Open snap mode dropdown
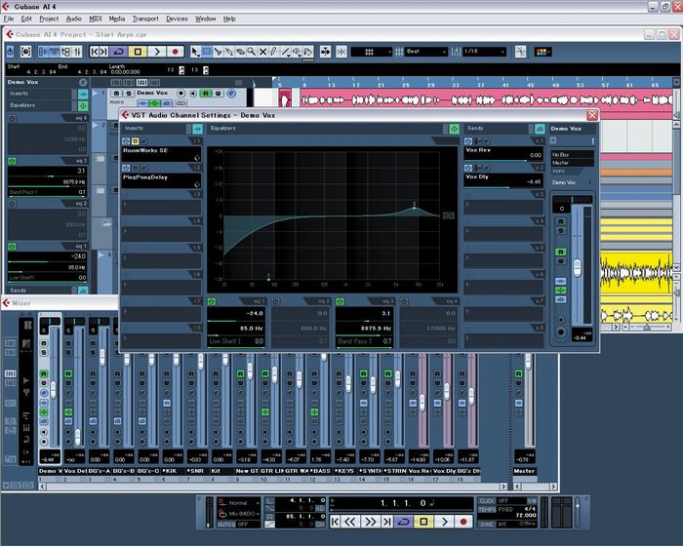Image resolution: width=683 pixels, height=547 pixels. point(371,52)
